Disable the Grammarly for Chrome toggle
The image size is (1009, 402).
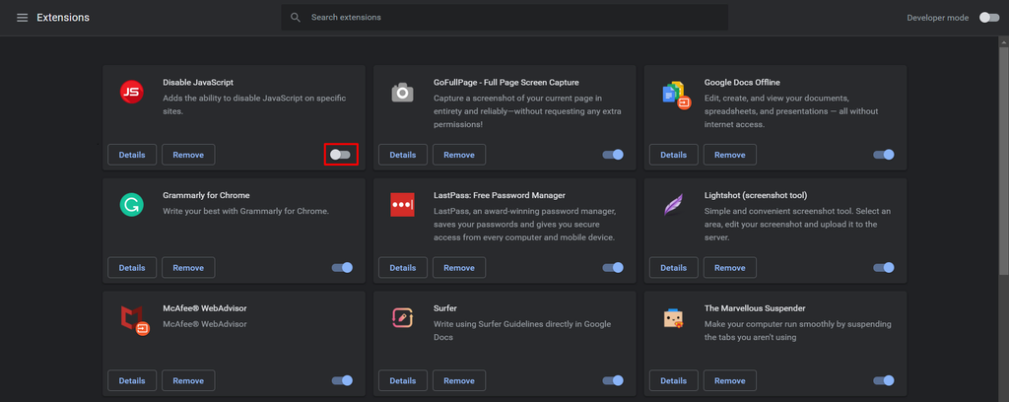click(x=342, y=268)
